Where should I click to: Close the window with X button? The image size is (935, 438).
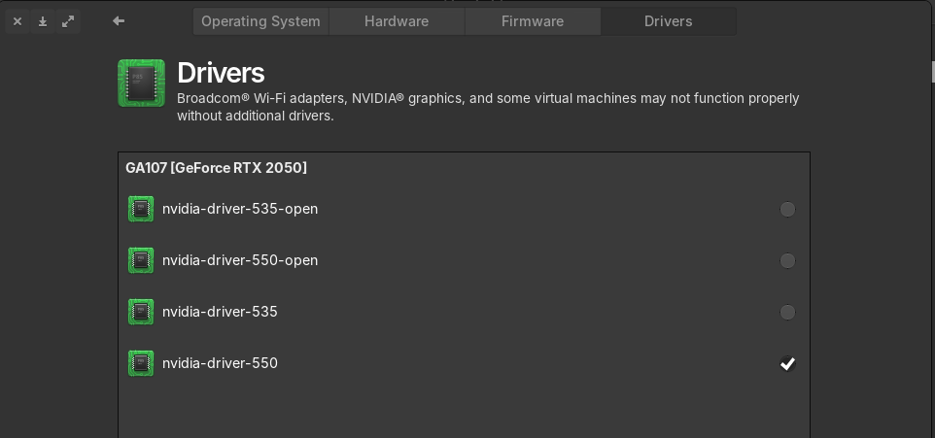[x=17, y=21]
